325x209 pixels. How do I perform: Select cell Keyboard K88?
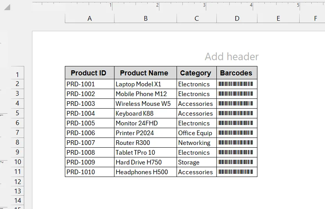pyautogui.click(x=145, y=113)
